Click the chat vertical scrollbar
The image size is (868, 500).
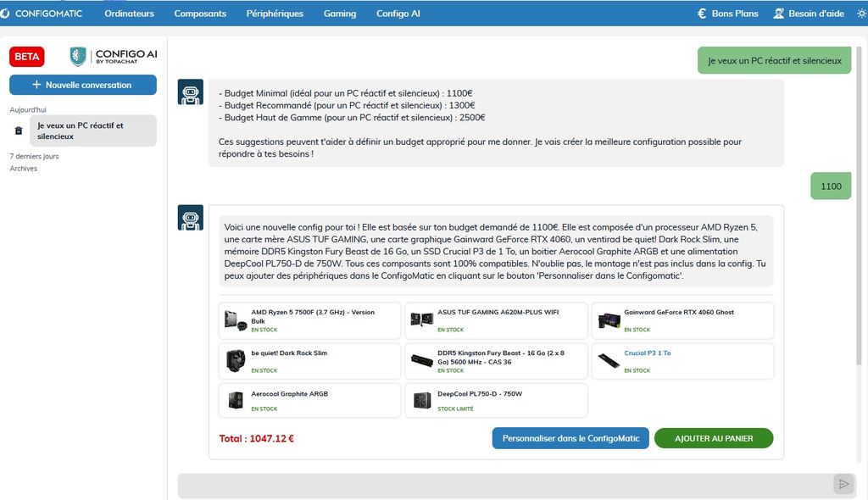coord(859,205)
